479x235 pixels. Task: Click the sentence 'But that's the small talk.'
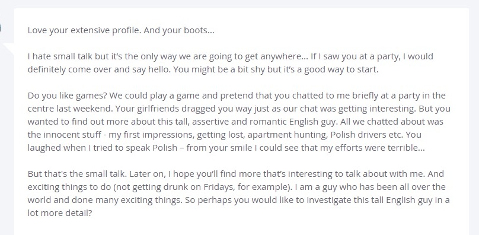pyautogui.click(x=77, y=174)
